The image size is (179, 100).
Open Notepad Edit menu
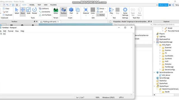pyautogui.click(x=4, y=31)
